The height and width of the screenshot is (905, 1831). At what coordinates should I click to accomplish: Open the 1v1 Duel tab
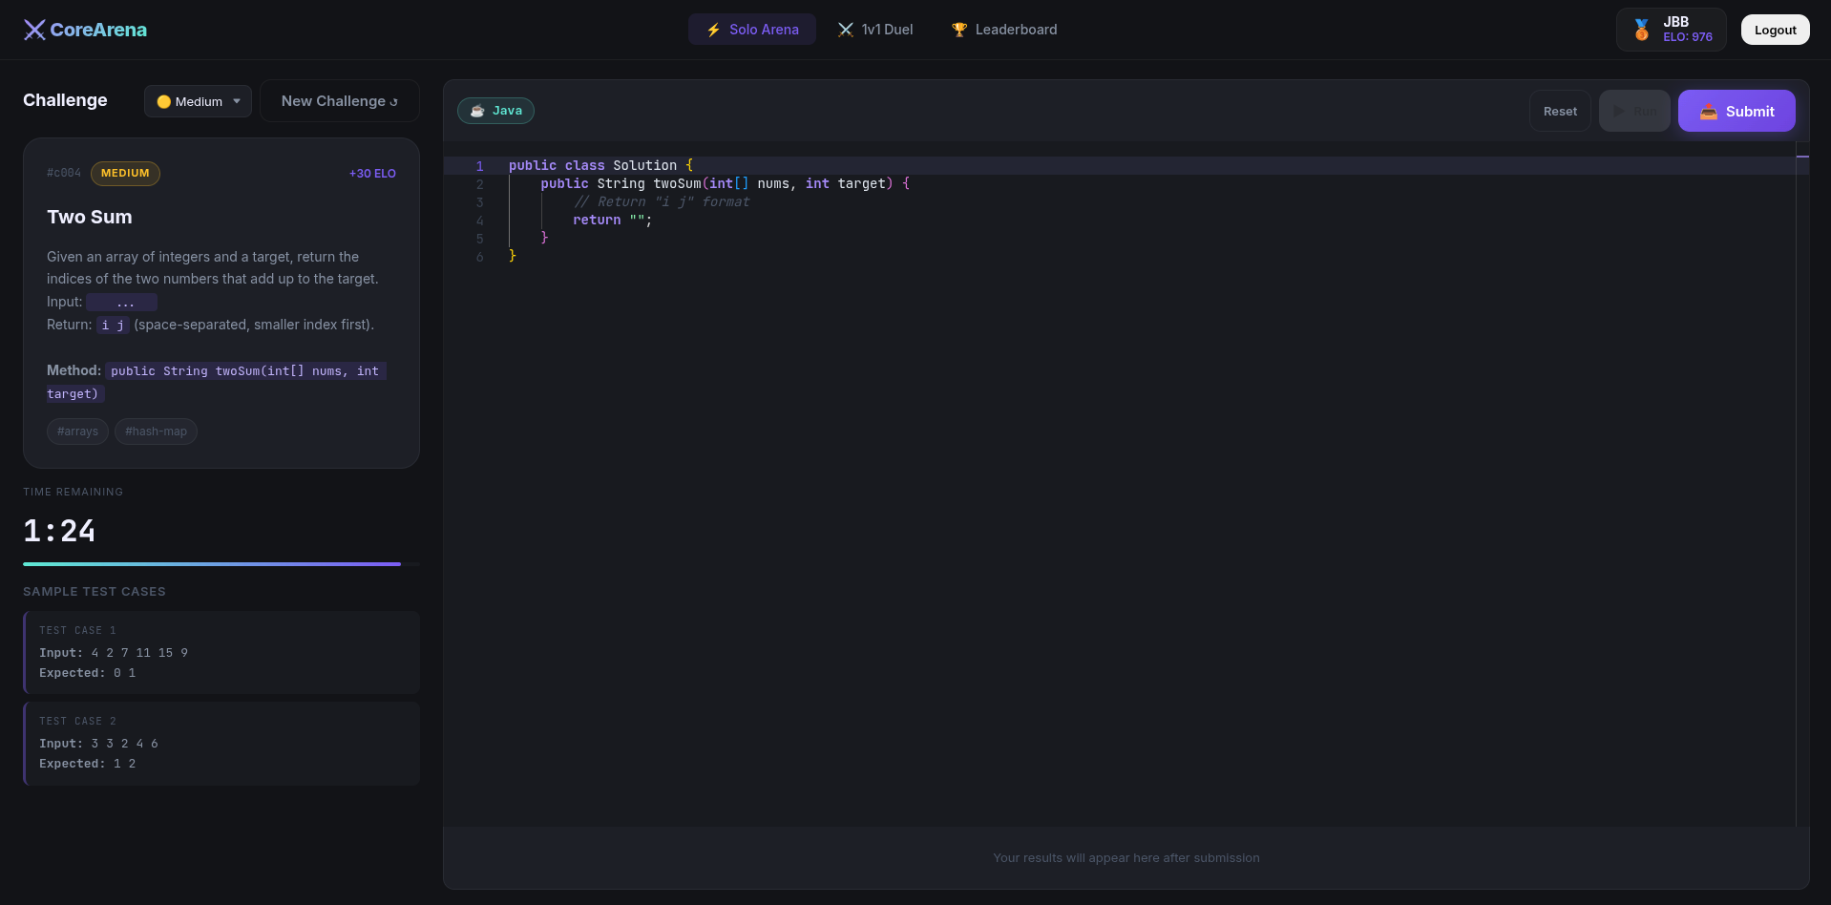pos(875,30)
